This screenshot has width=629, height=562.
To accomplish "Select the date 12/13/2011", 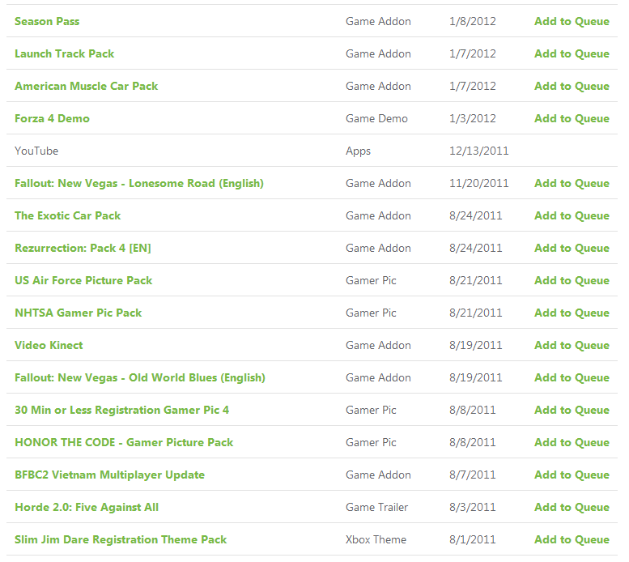I will (x=479, y=151).
